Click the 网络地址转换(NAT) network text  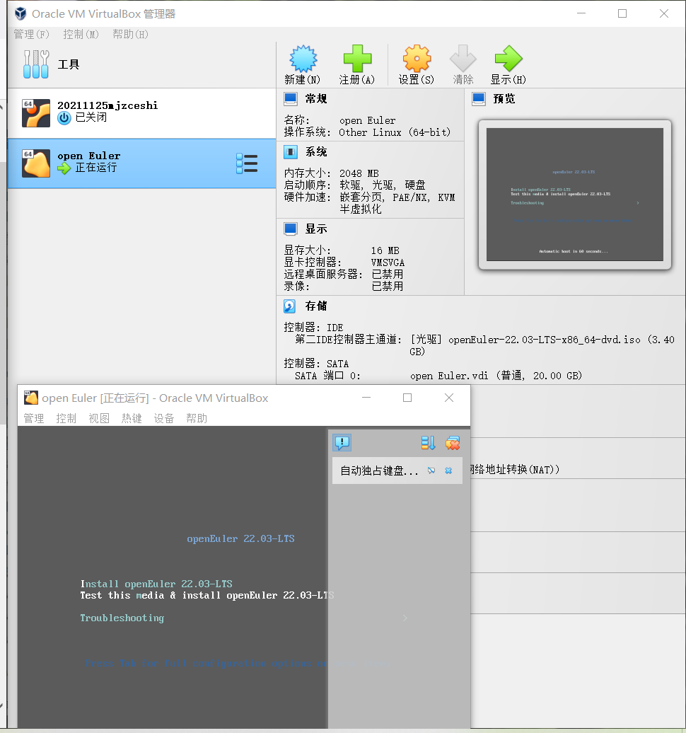[x=515, y=469]
